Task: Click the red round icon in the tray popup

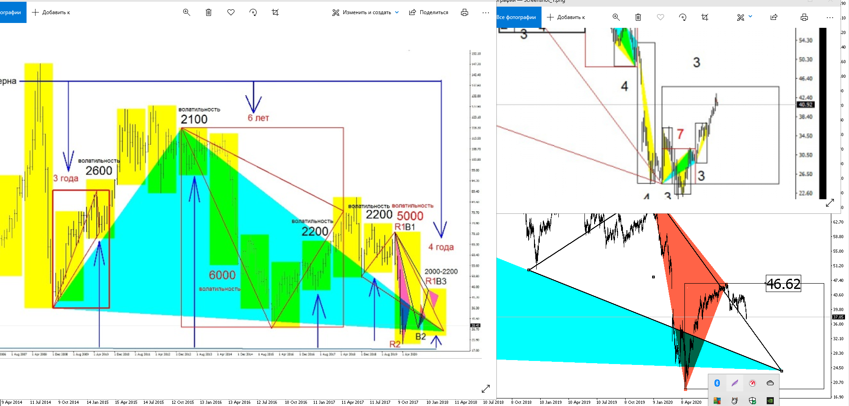Action: pyautogui.click(x=753, y=383)
